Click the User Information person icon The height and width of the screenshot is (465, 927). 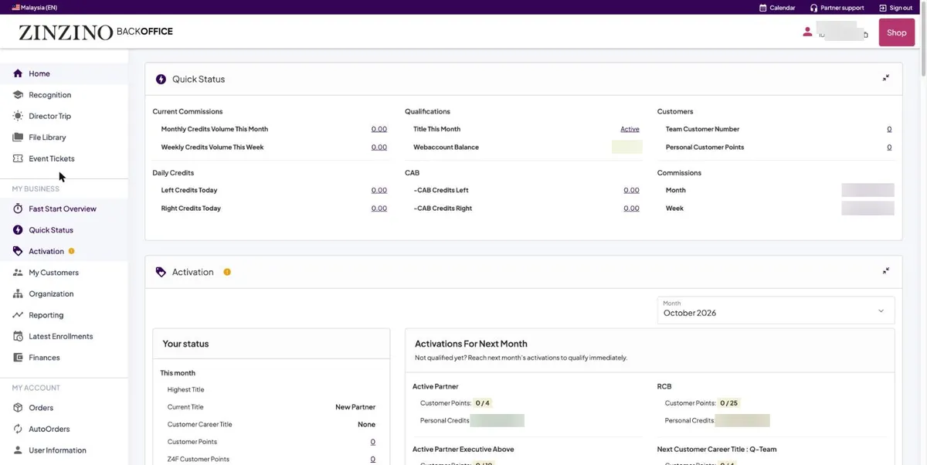tap(18, 450)
